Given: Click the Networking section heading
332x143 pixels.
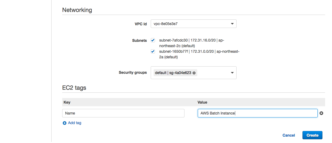Looking at the screenshot, I should click(77, 10).
